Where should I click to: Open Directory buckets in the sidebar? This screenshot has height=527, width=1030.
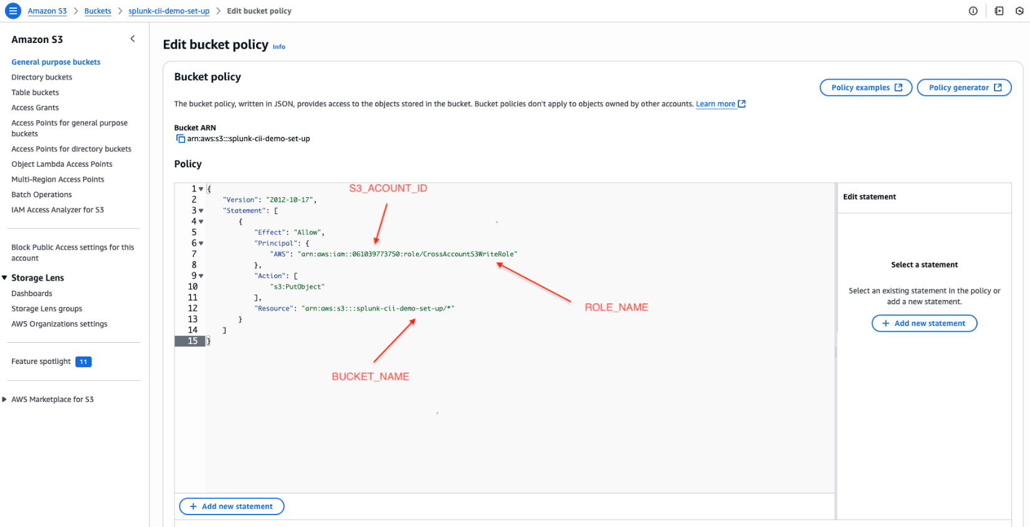(42, 77)
